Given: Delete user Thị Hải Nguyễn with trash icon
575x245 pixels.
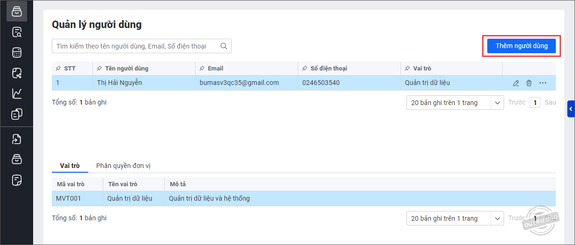Looking at the screenshot, I should pyautogui.click(x=529, y=83).
